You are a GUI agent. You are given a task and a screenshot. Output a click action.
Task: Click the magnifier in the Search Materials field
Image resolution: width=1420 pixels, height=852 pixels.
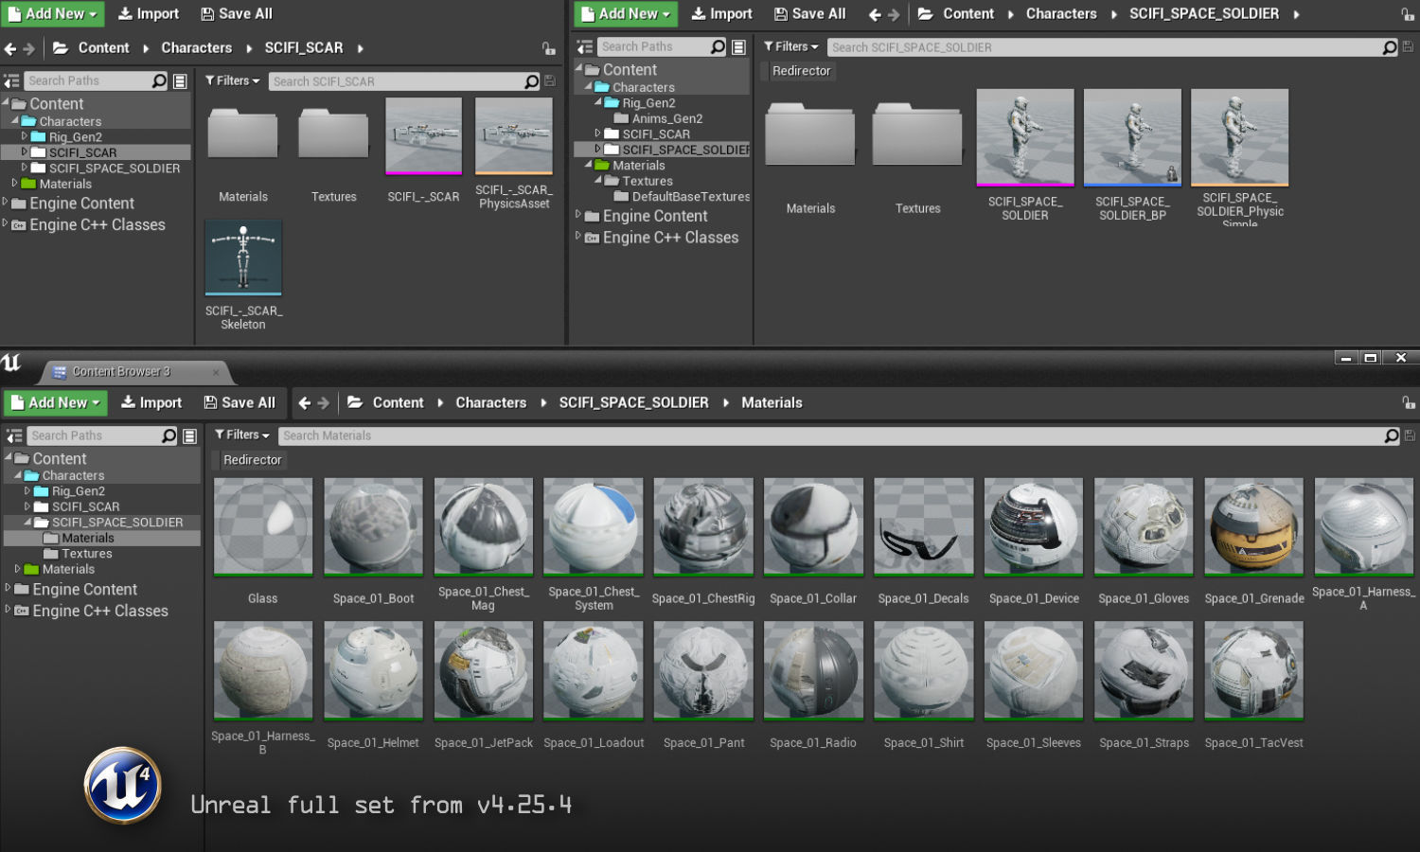click(1391, 435)
